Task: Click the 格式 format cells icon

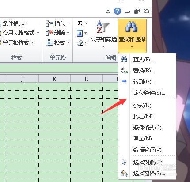Action: click(x=49, y=43)
